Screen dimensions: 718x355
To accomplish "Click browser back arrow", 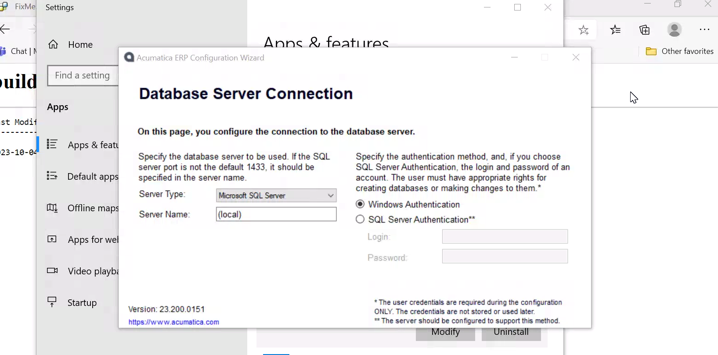I will tap(5, 29).
